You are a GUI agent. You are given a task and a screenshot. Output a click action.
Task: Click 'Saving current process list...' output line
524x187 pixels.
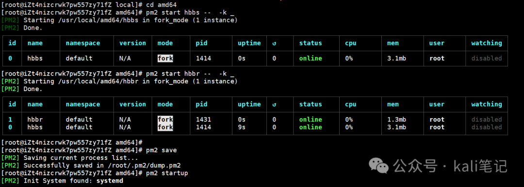(81, 158)
